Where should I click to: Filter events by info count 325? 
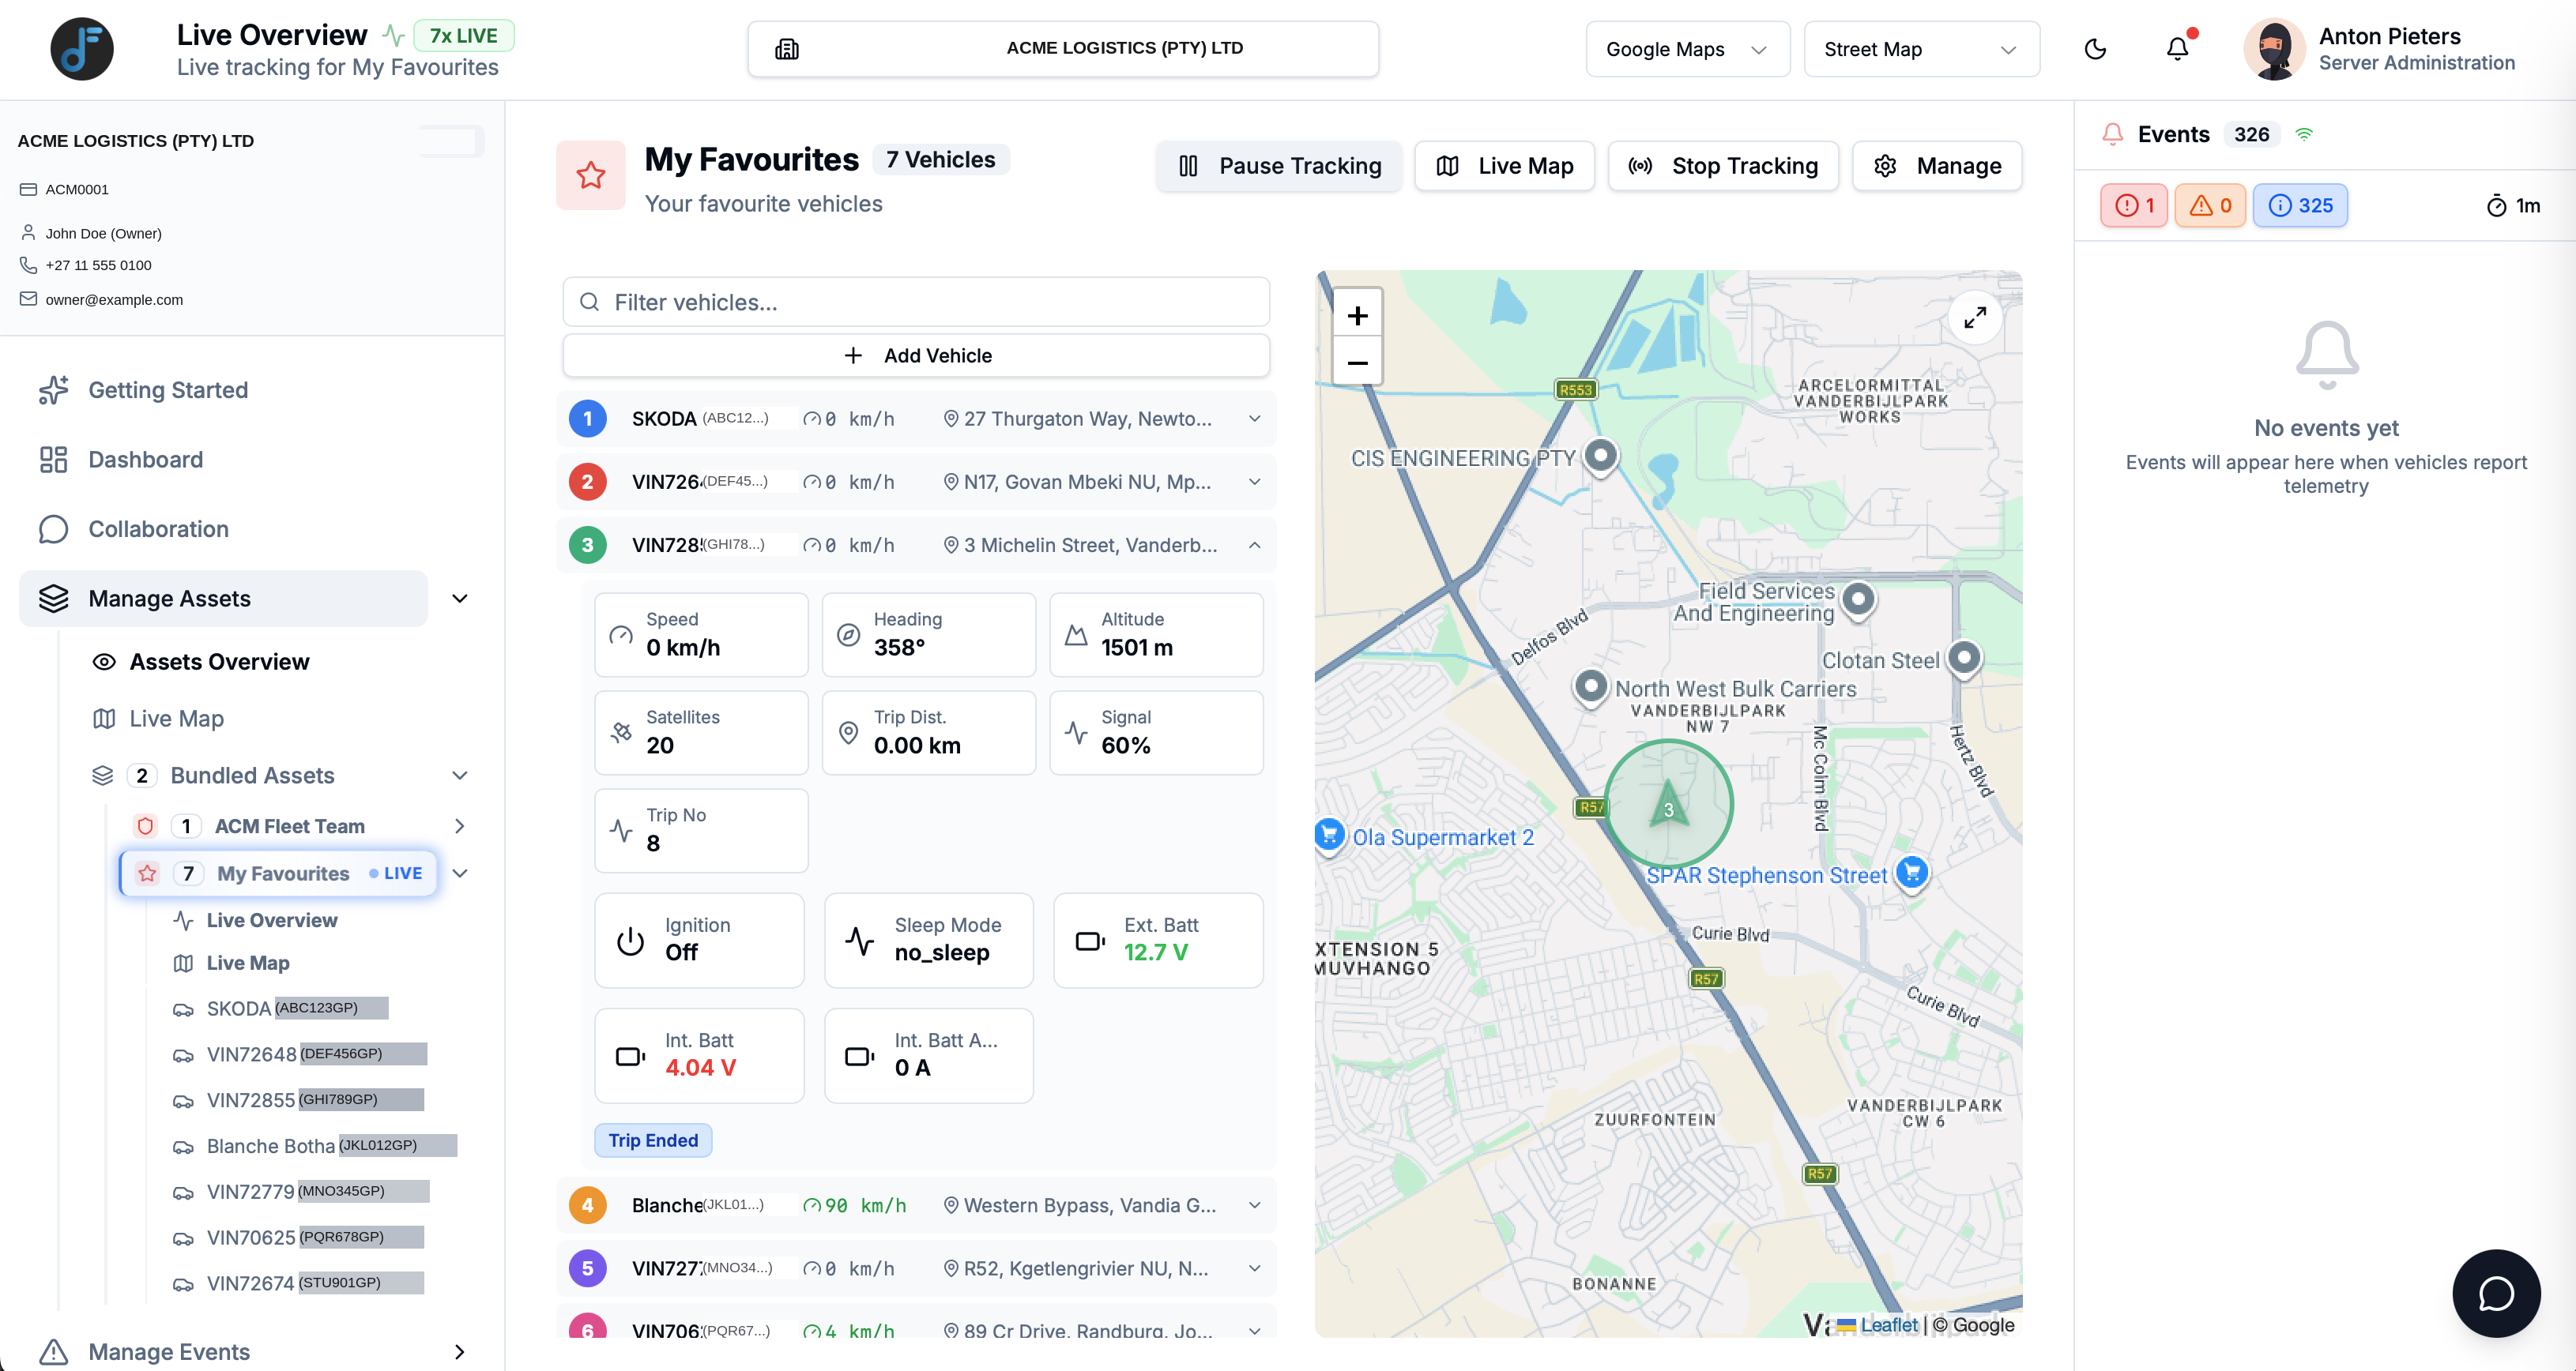pyautogui.click(x=2300, y=206)
